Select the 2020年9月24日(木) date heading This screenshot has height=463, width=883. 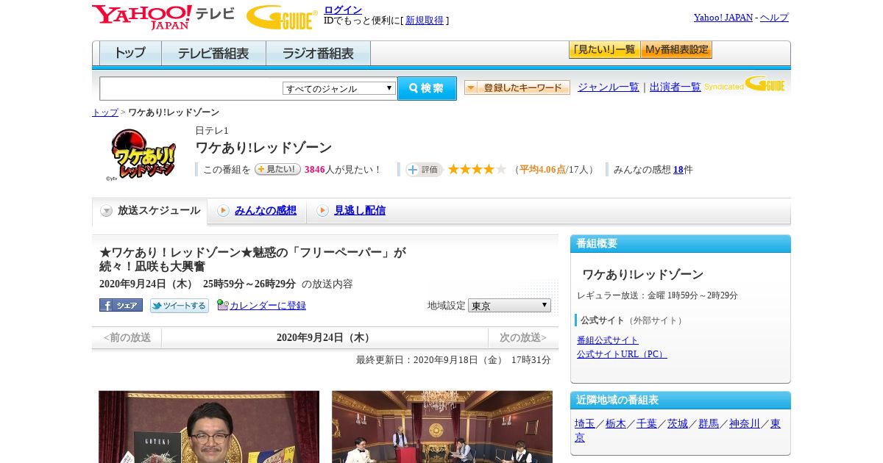click(x=325, y=338)
